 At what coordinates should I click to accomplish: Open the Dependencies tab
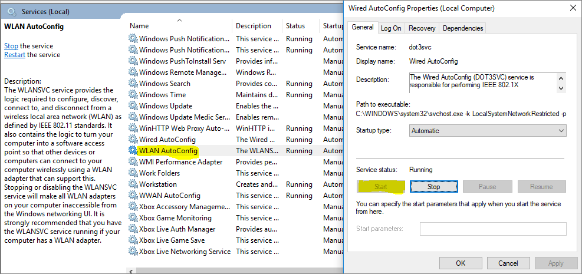(463, 28)
